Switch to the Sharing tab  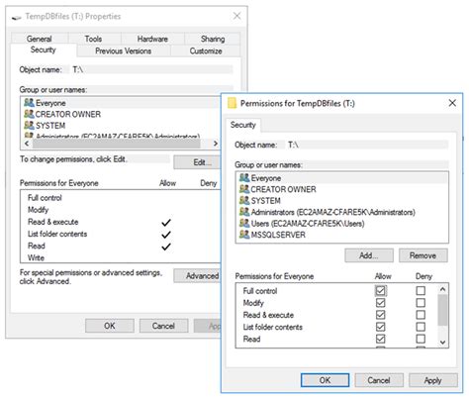coord(213,39)
